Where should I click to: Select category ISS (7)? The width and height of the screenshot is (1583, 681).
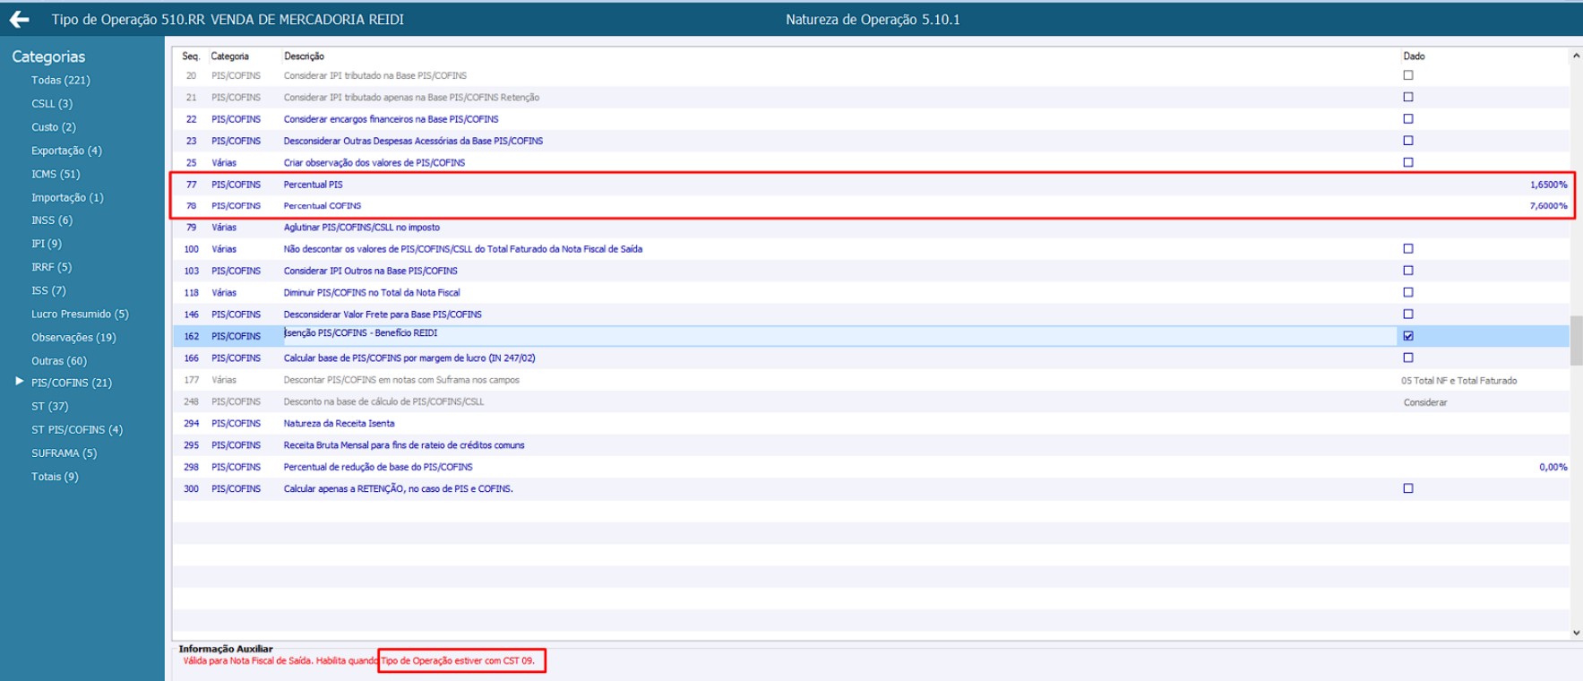[x=48, y=290]
